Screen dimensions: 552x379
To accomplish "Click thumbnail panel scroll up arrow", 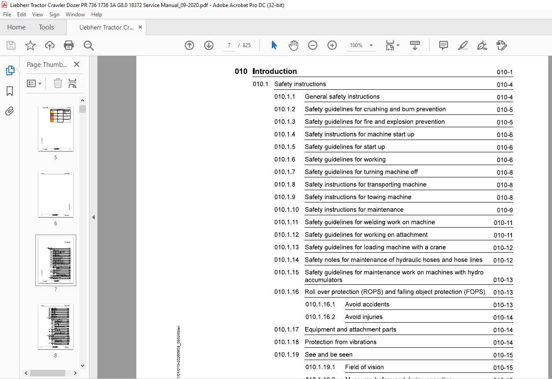I will click(82, 101).
